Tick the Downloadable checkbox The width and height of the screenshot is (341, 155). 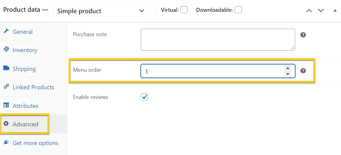pyautogui.click(x=238, y=10)
